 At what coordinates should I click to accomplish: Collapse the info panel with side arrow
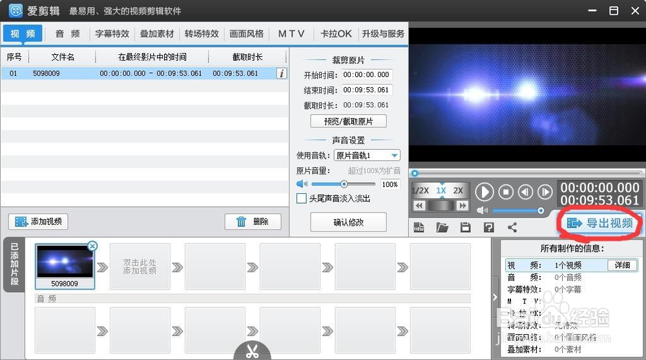pos(495,297)
